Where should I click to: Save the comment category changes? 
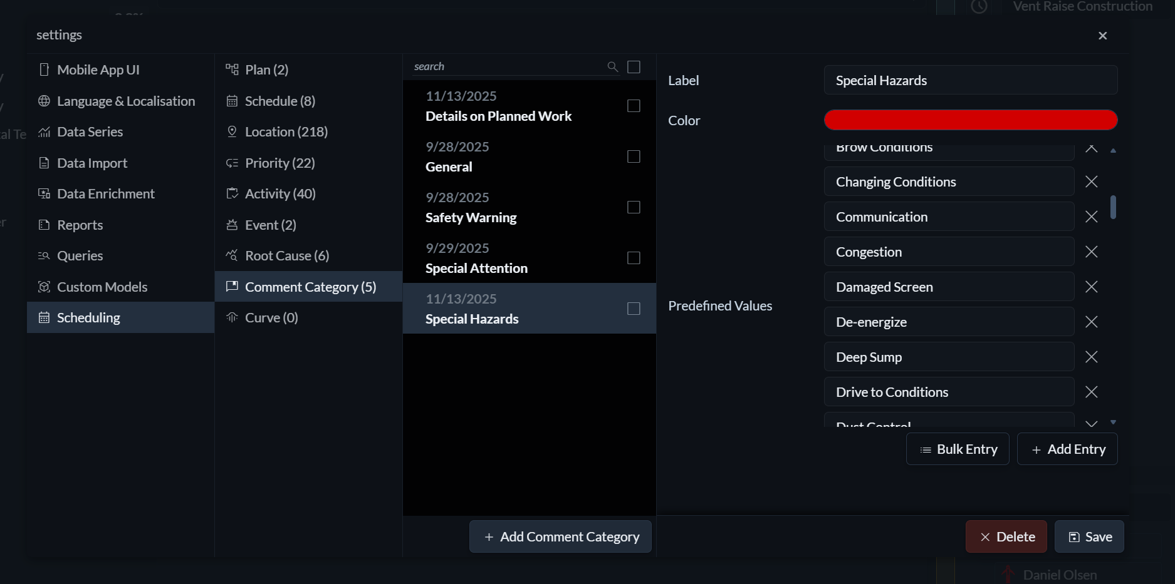[x=1089, y=536]
